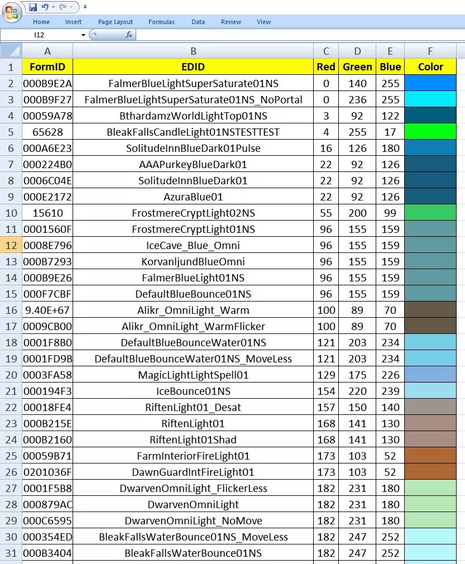Open Customize Quick Access Toolbar dropdown
Image resolution: width=465 pixels, height=564 pixels.
pos(85,7)
